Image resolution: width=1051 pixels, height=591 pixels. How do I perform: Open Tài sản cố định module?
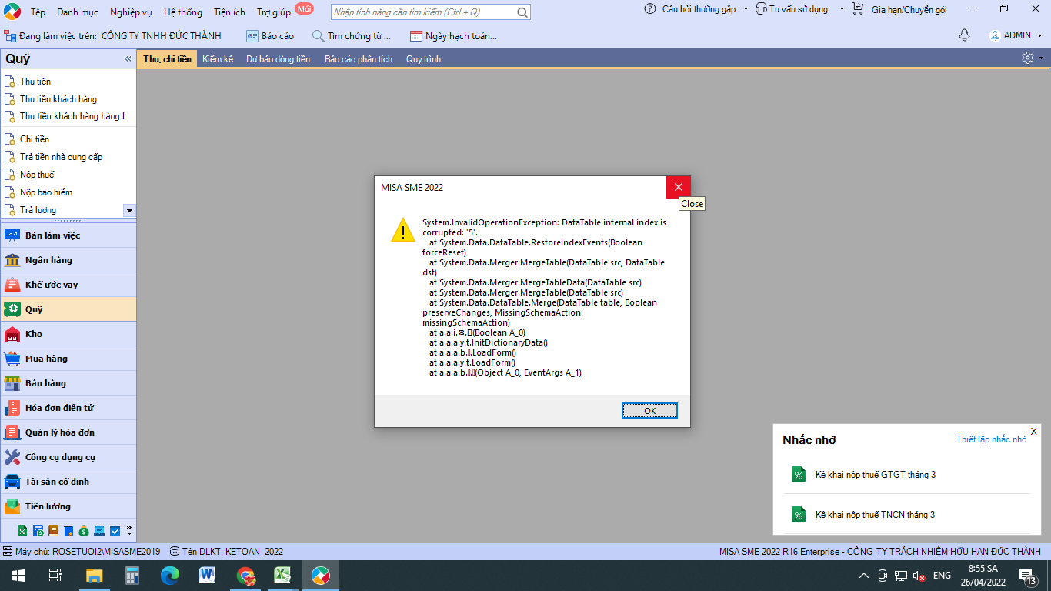coord(68,482)
